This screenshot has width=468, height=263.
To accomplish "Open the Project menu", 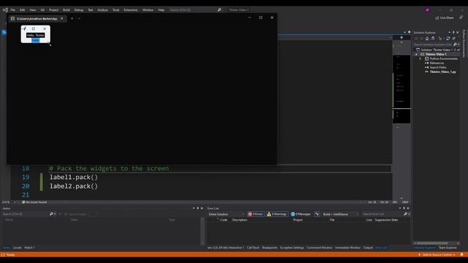I will coord(53,9).
